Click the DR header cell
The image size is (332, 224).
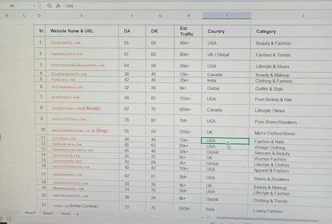click(x=160, y=31)
